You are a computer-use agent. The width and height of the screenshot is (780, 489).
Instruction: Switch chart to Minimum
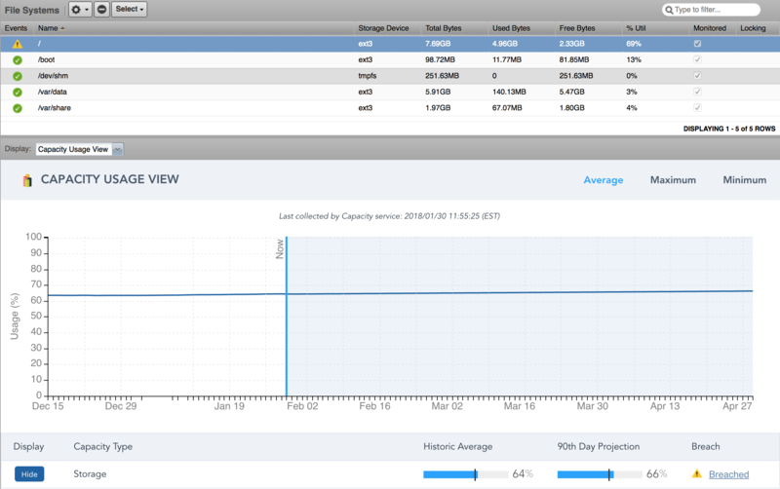[744, 180]
